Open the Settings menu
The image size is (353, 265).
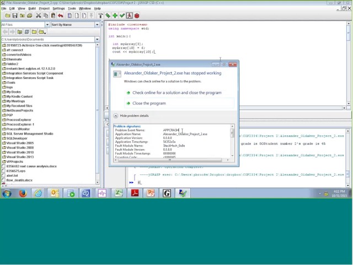point(58,8)
